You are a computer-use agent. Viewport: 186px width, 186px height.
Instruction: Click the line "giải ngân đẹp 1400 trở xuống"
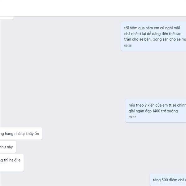153,111
